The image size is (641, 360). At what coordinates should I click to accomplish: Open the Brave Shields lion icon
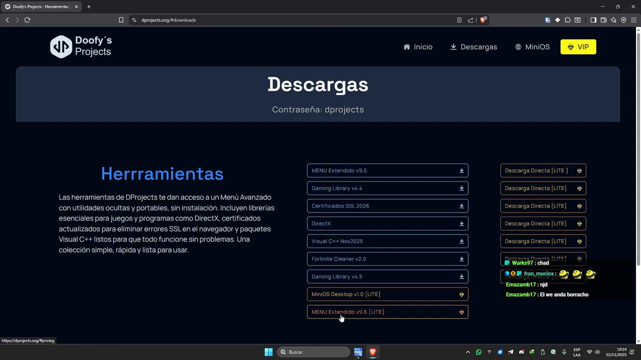pyautogui.click(x=483, y=20)
